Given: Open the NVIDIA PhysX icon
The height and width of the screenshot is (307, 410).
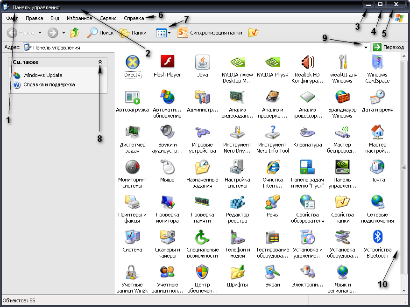Looking at the screenshot, I should click(272, 62).
